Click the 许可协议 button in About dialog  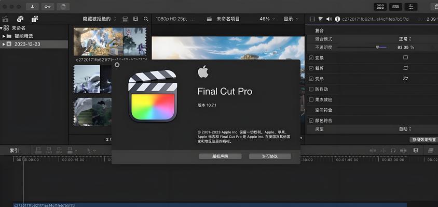click(x=270, y=156)
